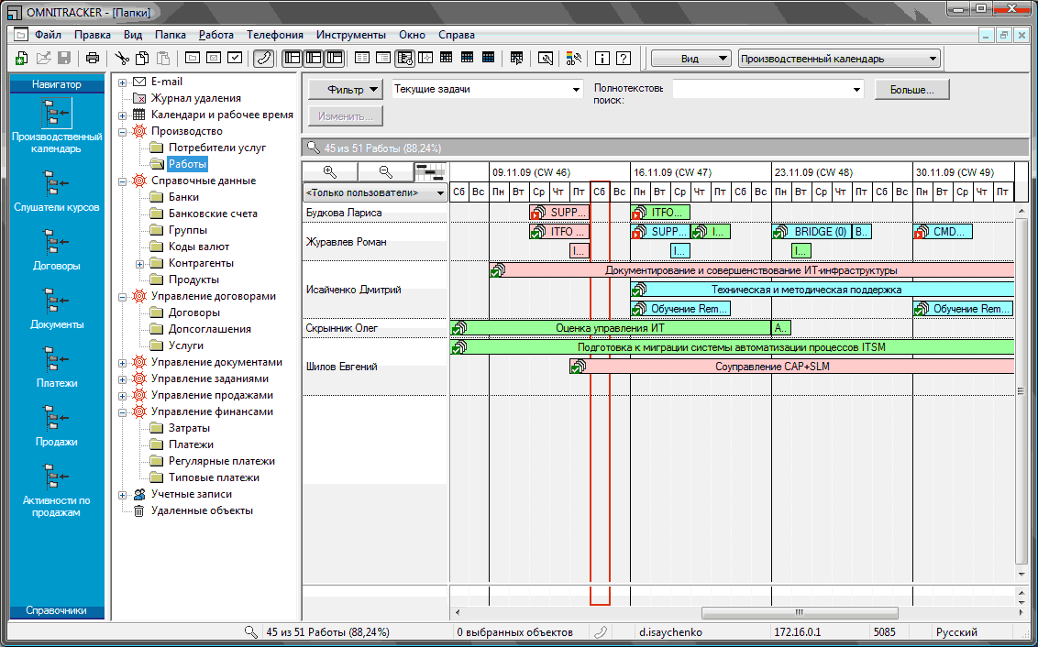Click the colored 'ab' tools icon
This screenshot has width=1038, height=647.
pos(573,59)
